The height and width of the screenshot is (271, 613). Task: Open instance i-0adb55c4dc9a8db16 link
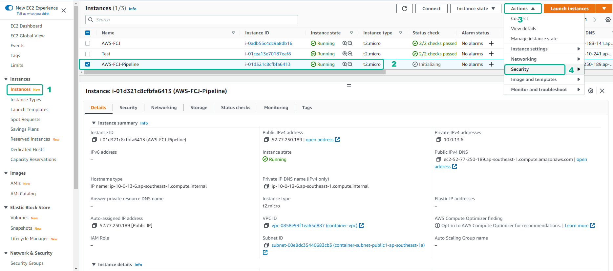268,43
